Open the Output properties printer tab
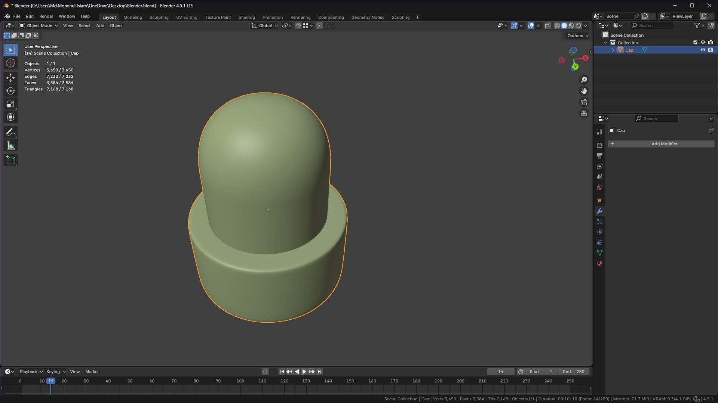The image size is (718, 403). 599,155
